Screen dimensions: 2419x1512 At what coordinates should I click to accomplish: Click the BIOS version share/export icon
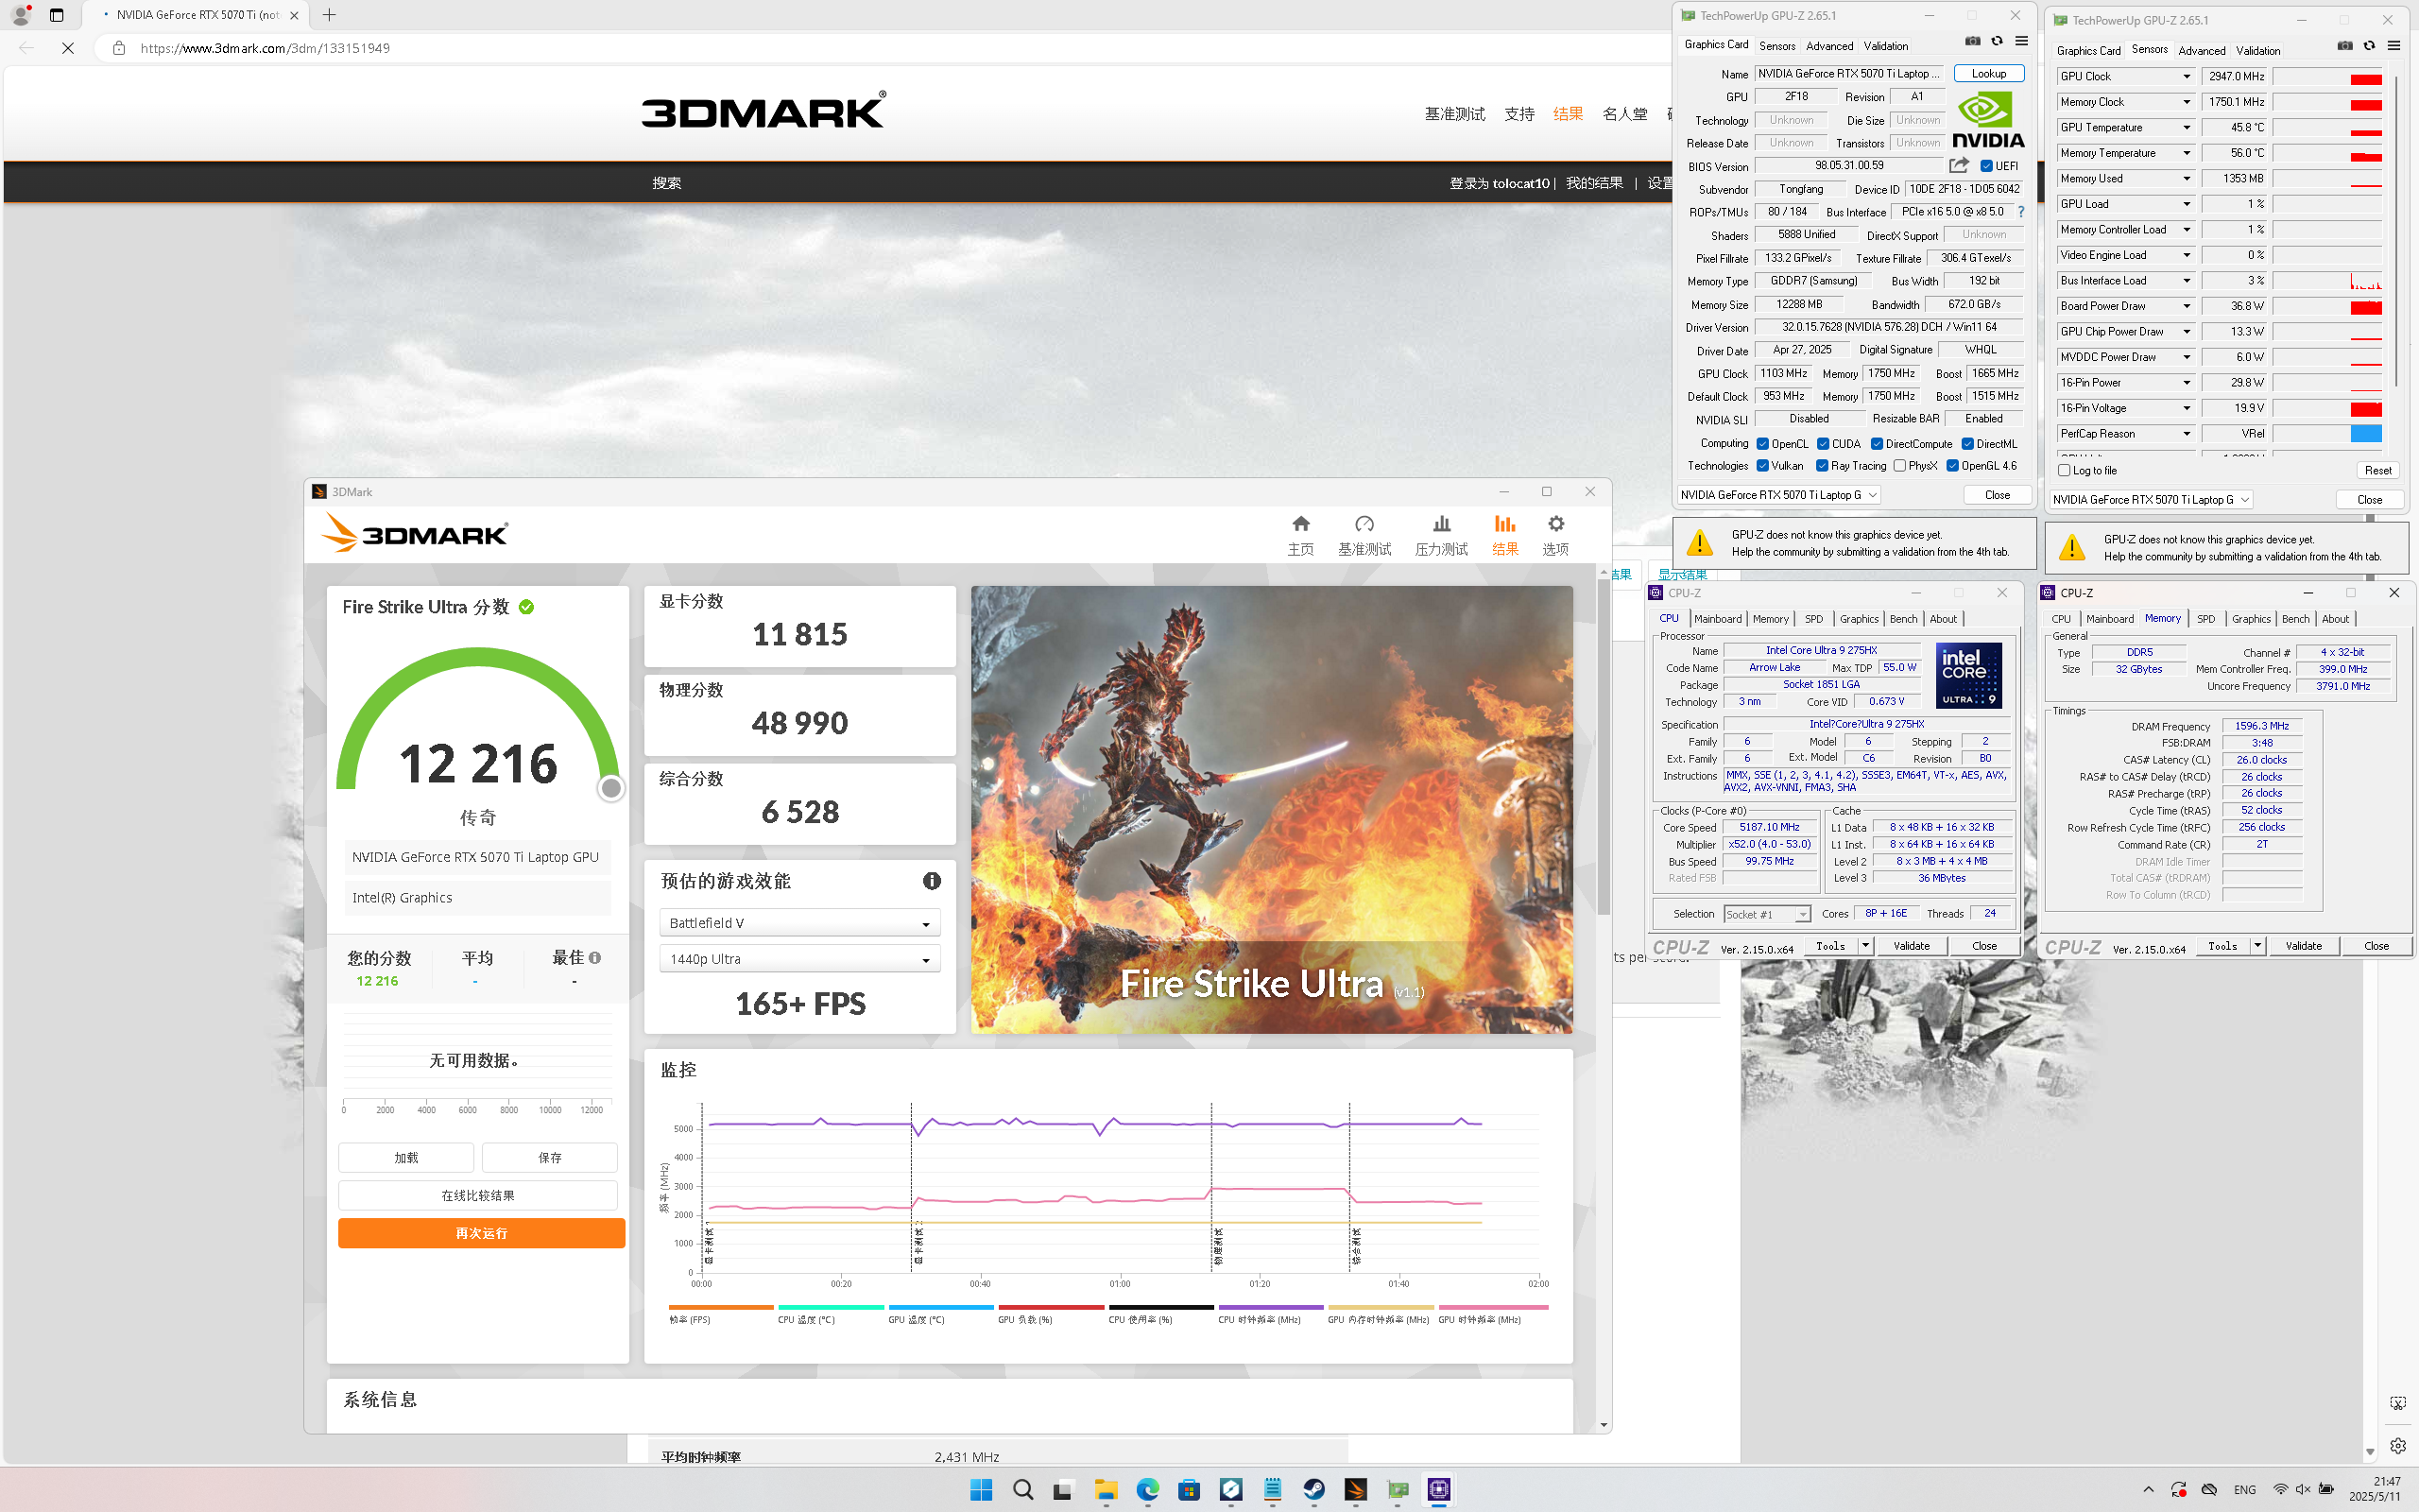coord(1959,165)
